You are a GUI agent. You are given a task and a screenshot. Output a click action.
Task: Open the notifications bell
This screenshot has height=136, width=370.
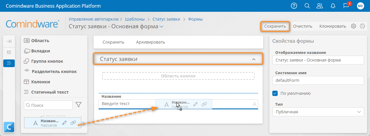click(x=333, y=6)
